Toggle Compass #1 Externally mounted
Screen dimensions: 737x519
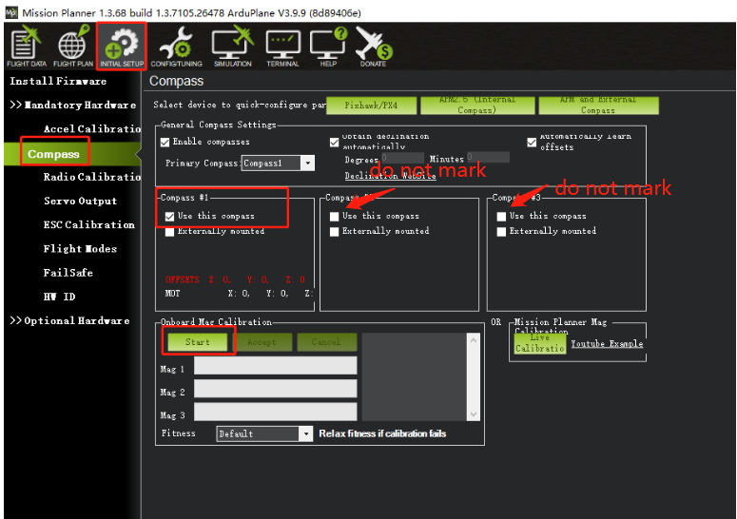click(169, 232)
